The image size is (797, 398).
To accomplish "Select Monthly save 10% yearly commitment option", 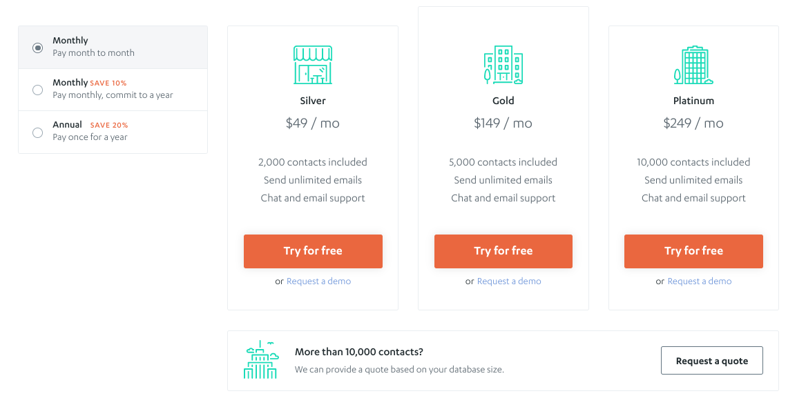I will pyautogui.click(x=38, y=90).
